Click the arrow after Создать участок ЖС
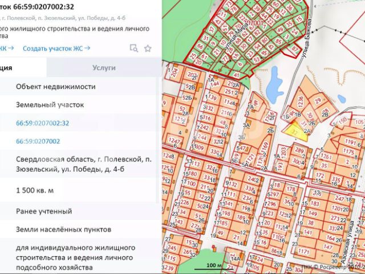The image size is (365, 274). (x=87, y=48)
